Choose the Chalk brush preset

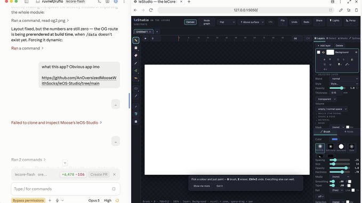(x=351, y=148)
